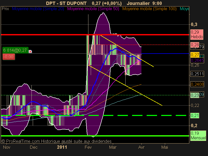Screen dimensions: 208x156
Task: Select the green 0,21 price tag
Action: pos(195,115)
